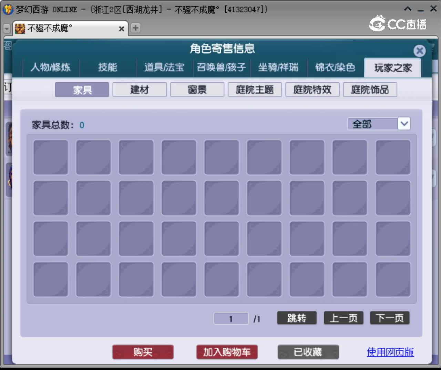Select the 玩家之家 tab
Image resolution: width=441 pixels, height=370 pixels.
(x=393, y=68)
